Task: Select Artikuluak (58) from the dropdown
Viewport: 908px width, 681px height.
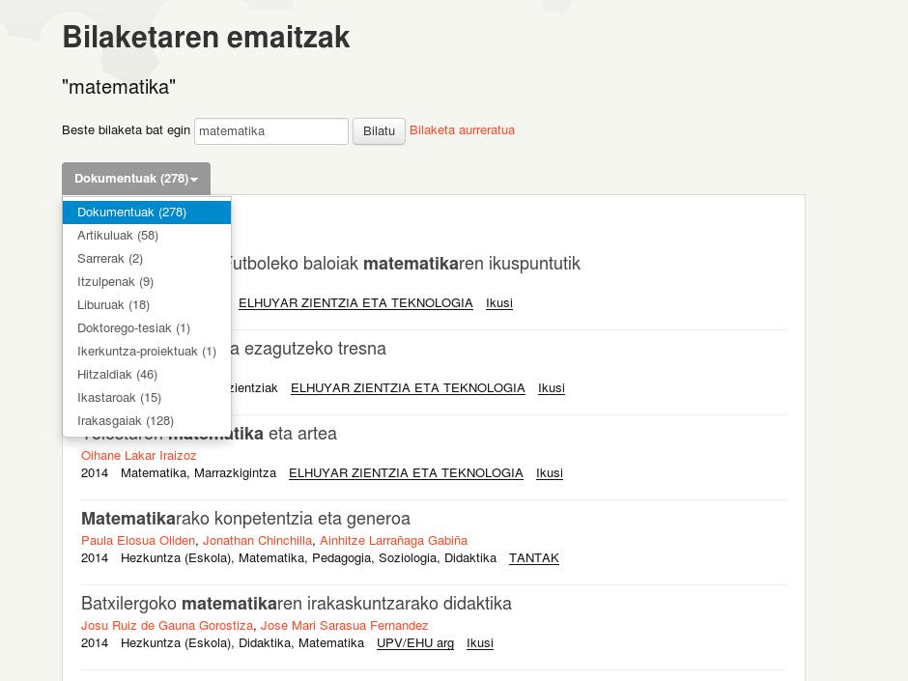Action: (x=118, y=236)
